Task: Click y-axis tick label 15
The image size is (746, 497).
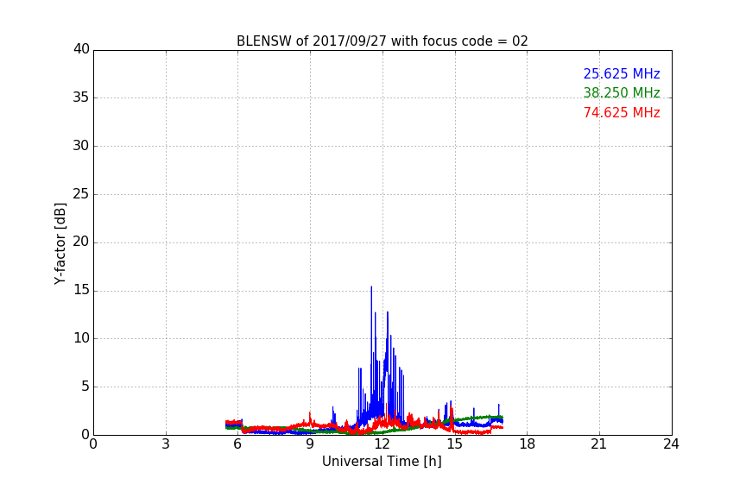Action: point(81,290)
